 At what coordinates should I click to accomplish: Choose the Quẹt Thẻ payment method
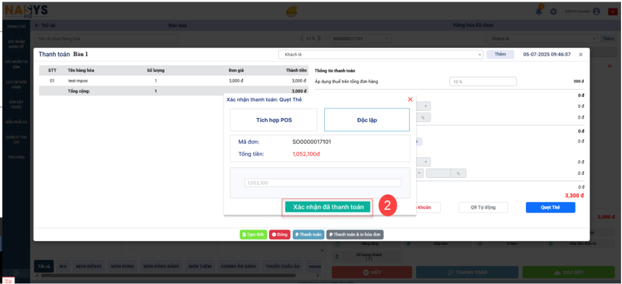550,208
